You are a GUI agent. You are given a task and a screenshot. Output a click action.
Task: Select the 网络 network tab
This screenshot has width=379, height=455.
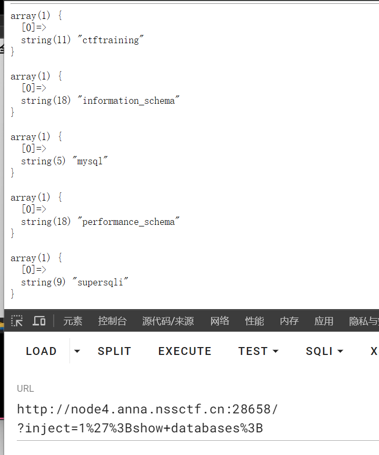220,321
